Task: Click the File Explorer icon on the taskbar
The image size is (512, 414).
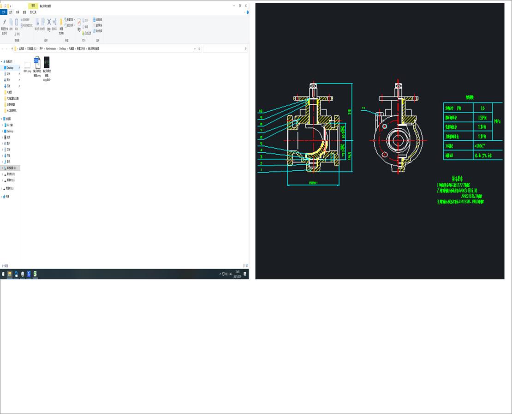Action: 10,274
